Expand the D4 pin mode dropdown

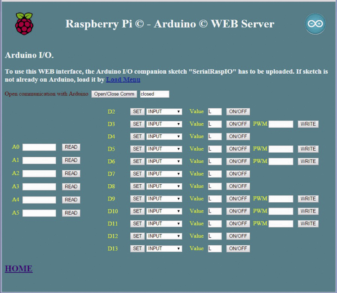pos(164,137)
